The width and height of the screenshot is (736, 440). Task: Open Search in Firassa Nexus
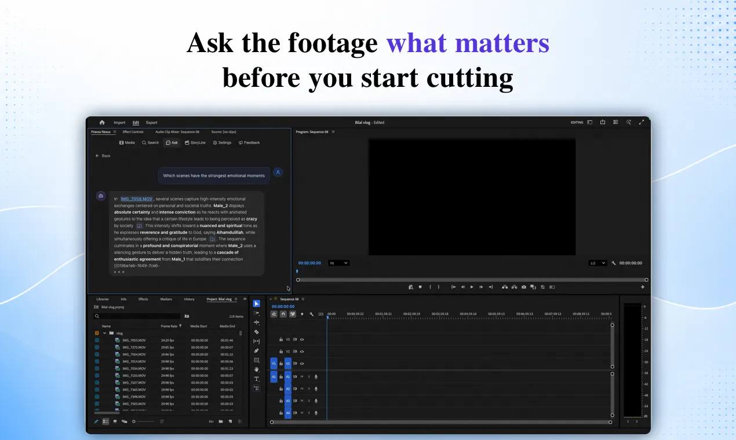tap(150, 142)
